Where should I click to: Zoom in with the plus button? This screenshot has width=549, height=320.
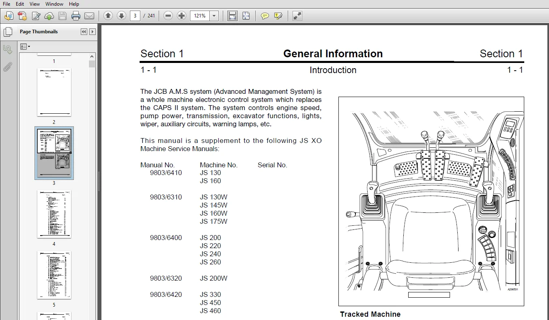coord(182,16)
